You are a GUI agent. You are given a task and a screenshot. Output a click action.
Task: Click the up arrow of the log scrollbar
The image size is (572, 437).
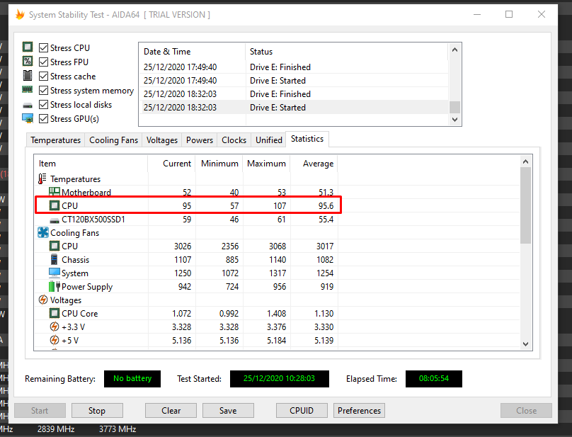pyautogui.click(x=454, y=50)
